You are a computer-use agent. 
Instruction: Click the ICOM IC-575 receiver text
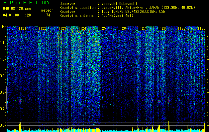click(133, 12)
